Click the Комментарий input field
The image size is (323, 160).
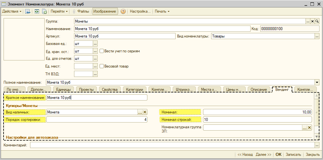[x=172, y=145]
